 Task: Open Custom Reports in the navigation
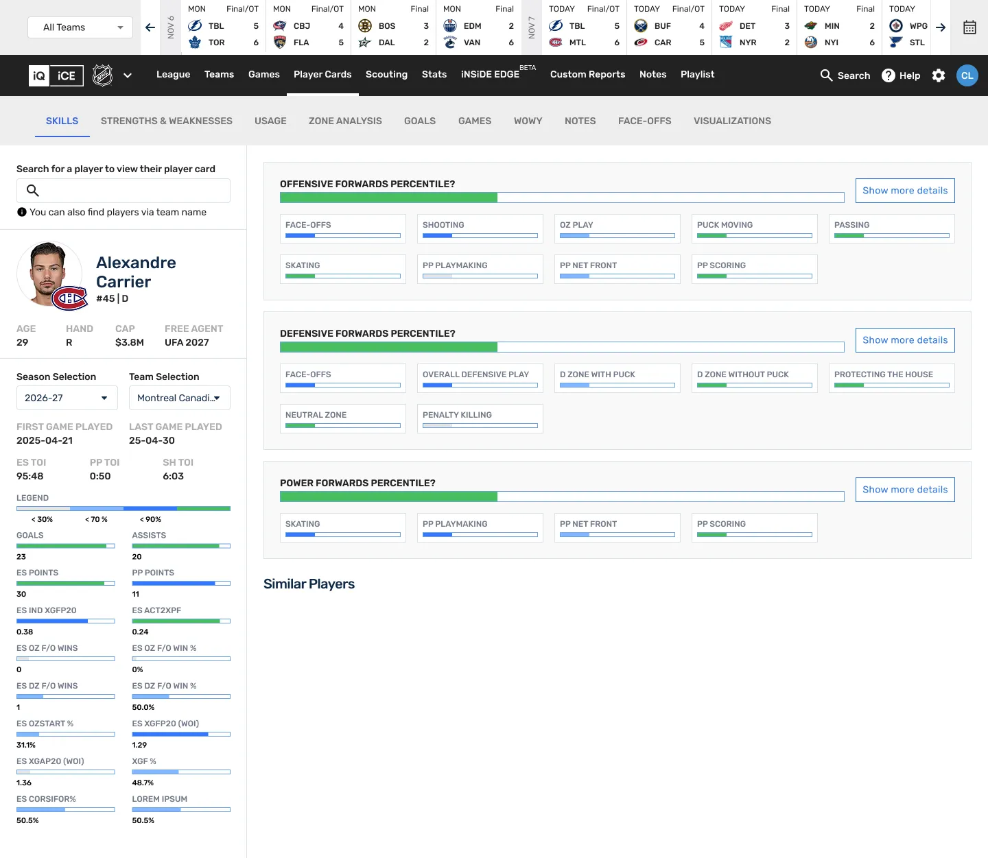tap(587, 75)
